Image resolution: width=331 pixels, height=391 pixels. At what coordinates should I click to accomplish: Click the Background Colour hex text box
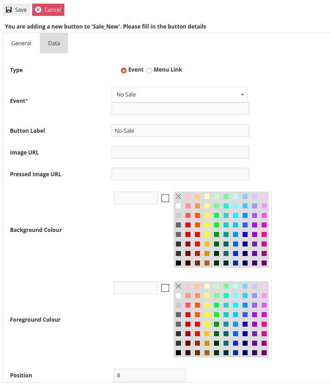(x=136, y=198)
